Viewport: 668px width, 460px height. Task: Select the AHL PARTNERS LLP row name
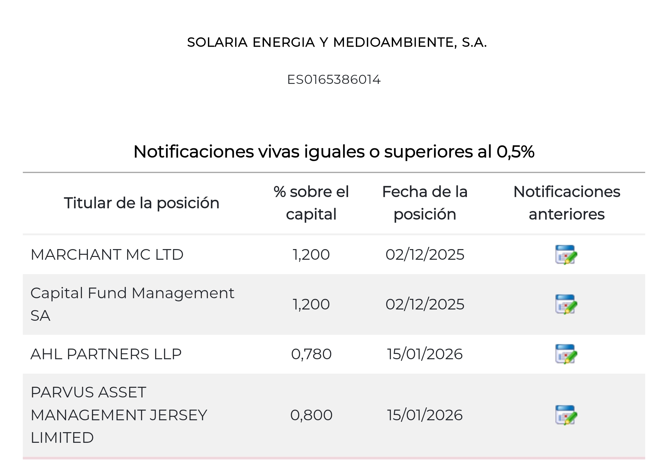pos(106,354)
